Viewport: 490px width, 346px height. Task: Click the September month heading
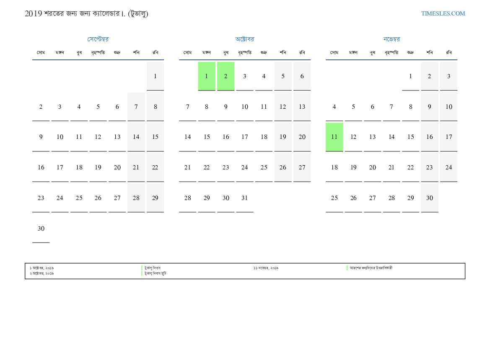click(98, 39)
